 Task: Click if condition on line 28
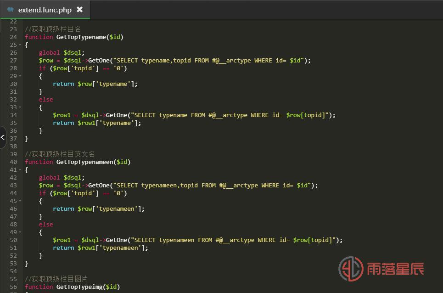point(83,68)
